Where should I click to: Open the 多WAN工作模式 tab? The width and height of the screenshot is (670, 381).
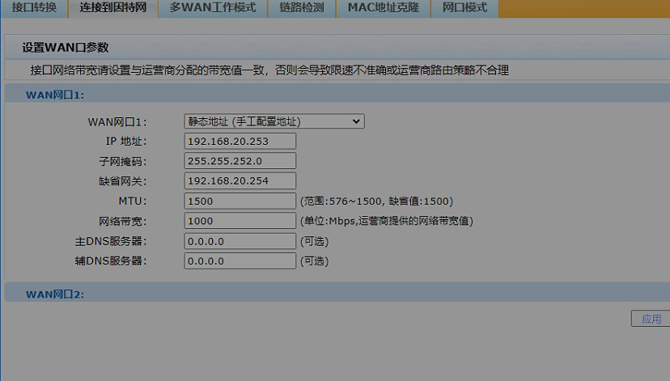[213, 8]
